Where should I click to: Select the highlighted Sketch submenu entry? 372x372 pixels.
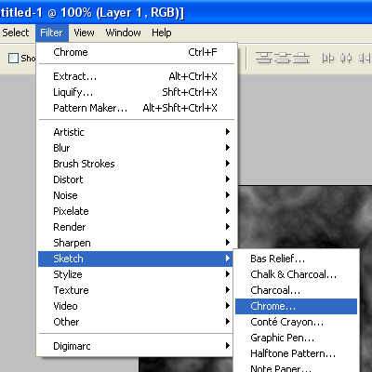[136, 259]
